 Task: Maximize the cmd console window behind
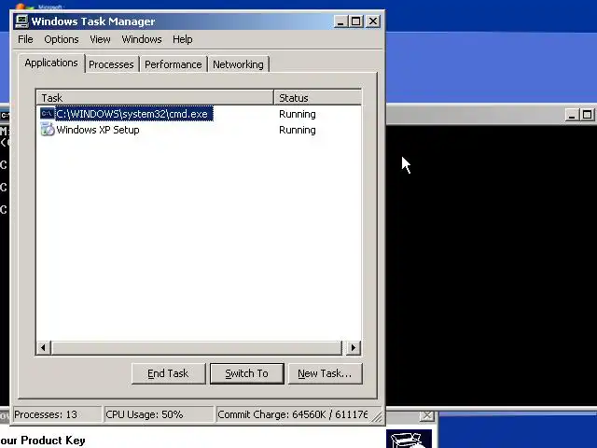click(x=587, y=114)
